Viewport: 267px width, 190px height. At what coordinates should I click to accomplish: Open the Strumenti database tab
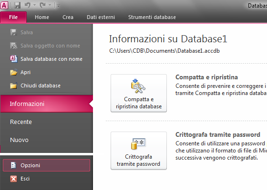point(152,17)
